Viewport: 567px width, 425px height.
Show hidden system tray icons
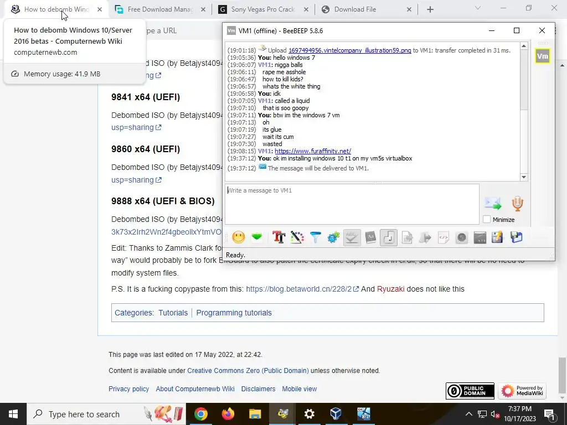[x=468, y=414]
